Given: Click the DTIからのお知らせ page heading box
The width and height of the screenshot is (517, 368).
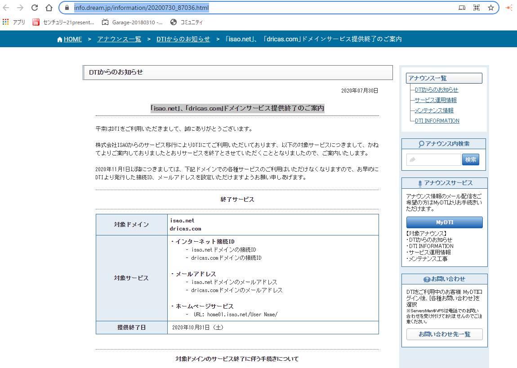Looking at the screenshot, I should tap(237, 72).
